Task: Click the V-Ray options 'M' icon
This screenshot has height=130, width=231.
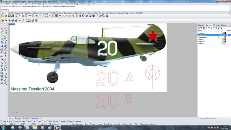Action: point(3,21)
